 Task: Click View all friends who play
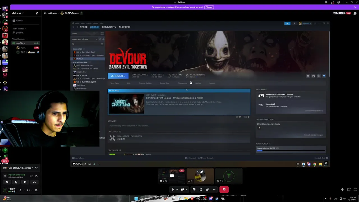314,135
